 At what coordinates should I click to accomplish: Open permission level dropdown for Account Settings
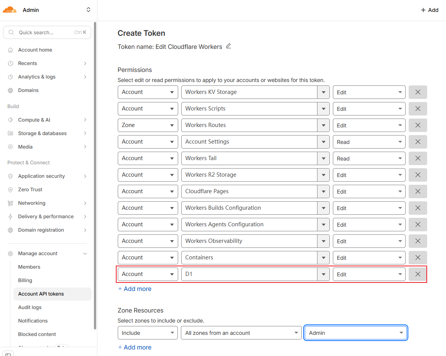(369, 142)
